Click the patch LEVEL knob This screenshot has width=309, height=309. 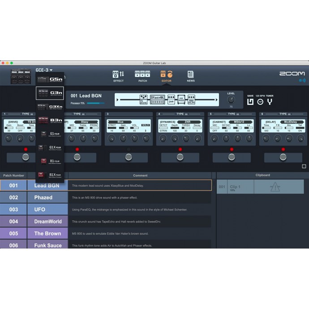(231, 99)
